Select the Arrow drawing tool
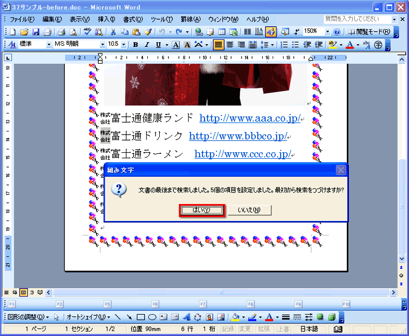Image resolution: width=409 pixels, height=336 pixels. 129,317
